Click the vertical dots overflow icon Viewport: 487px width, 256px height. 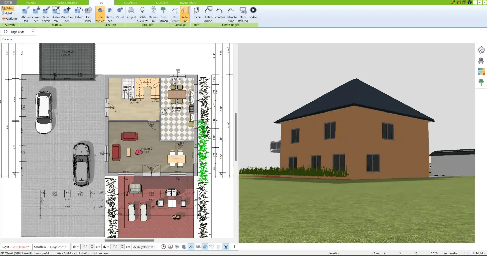pos(234,247)
